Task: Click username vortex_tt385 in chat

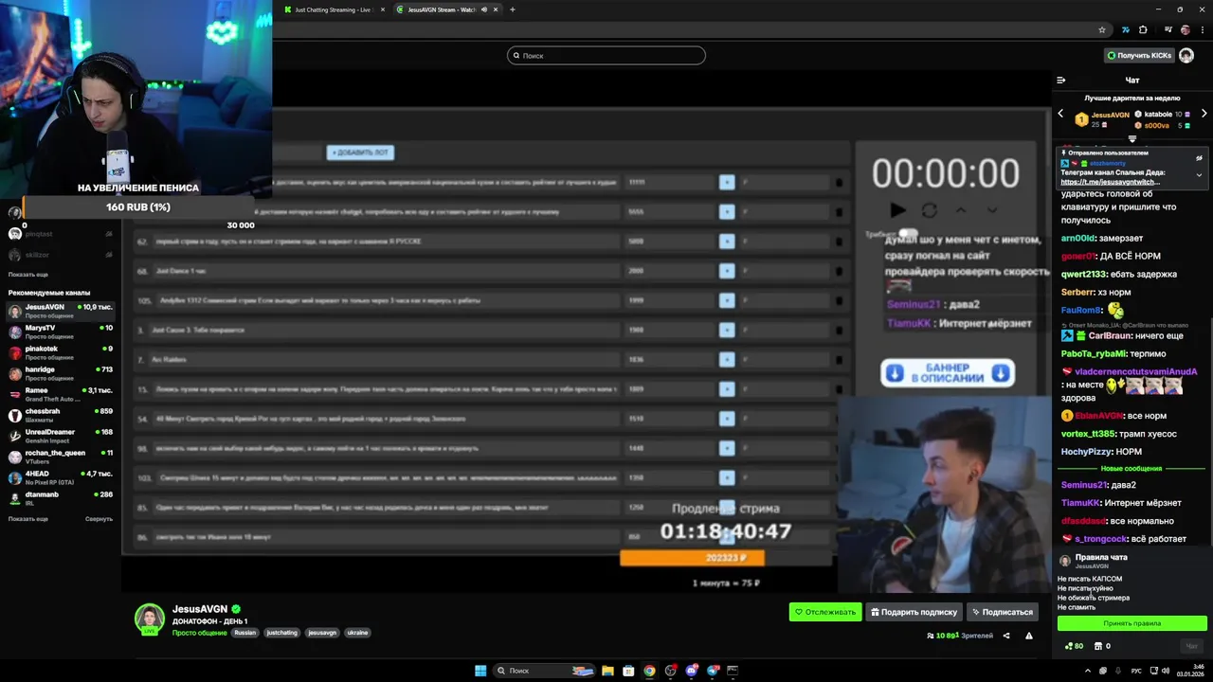Action: (x=1089, y=434)
